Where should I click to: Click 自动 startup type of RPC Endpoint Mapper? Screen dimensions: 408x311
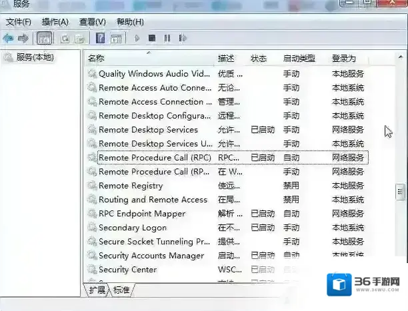coord(291,214)
